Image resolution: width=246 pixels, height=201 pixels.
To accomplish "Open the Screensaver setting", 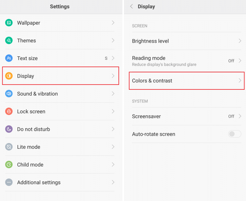I will point(146,116).
